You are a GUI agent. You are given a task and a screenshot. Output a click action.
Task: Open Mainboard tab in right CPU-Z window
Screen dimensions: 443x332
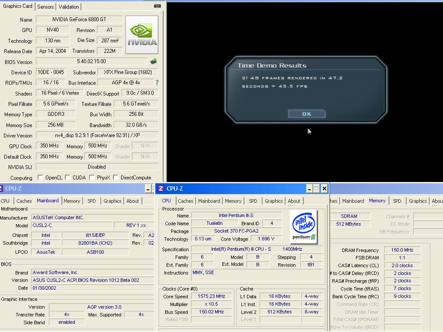coord(353,201)
